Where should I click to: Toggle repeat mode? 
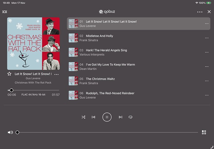131,117
